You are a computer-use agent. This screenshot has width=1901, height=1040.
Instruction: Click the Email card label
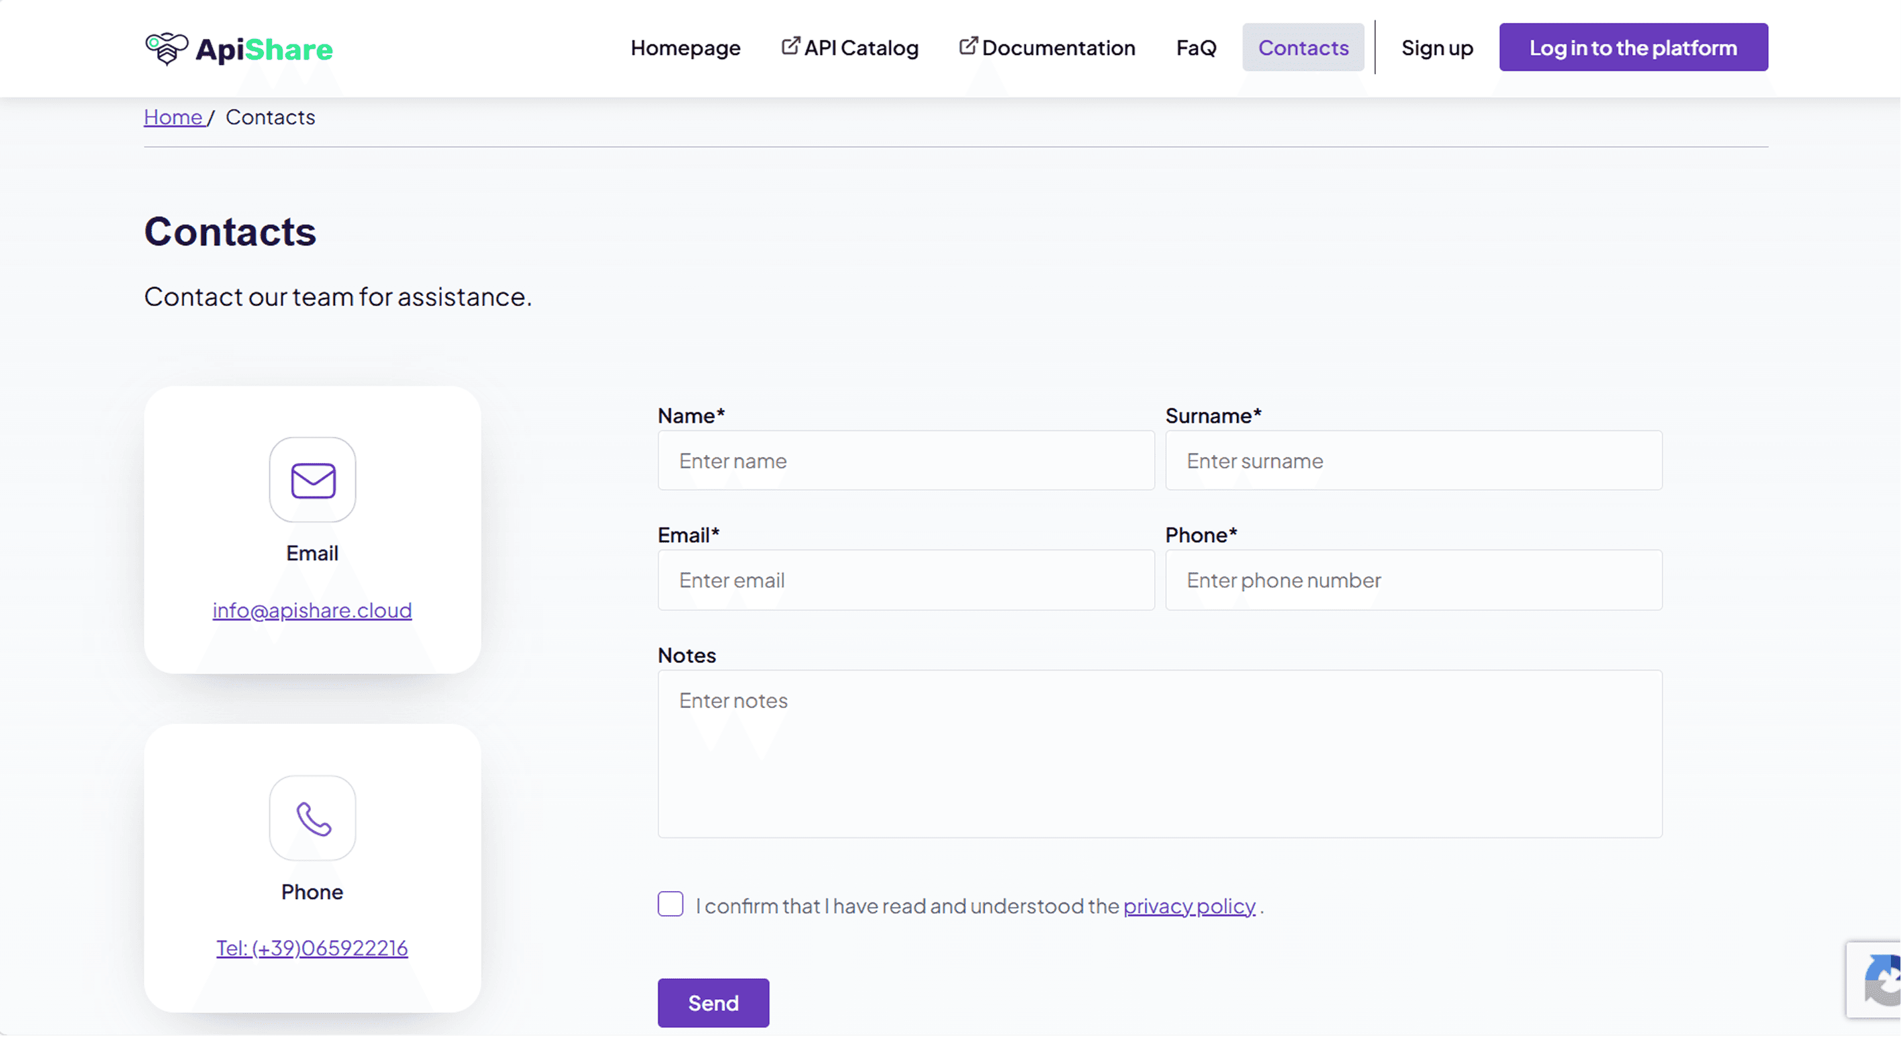(x=312, y=554)
